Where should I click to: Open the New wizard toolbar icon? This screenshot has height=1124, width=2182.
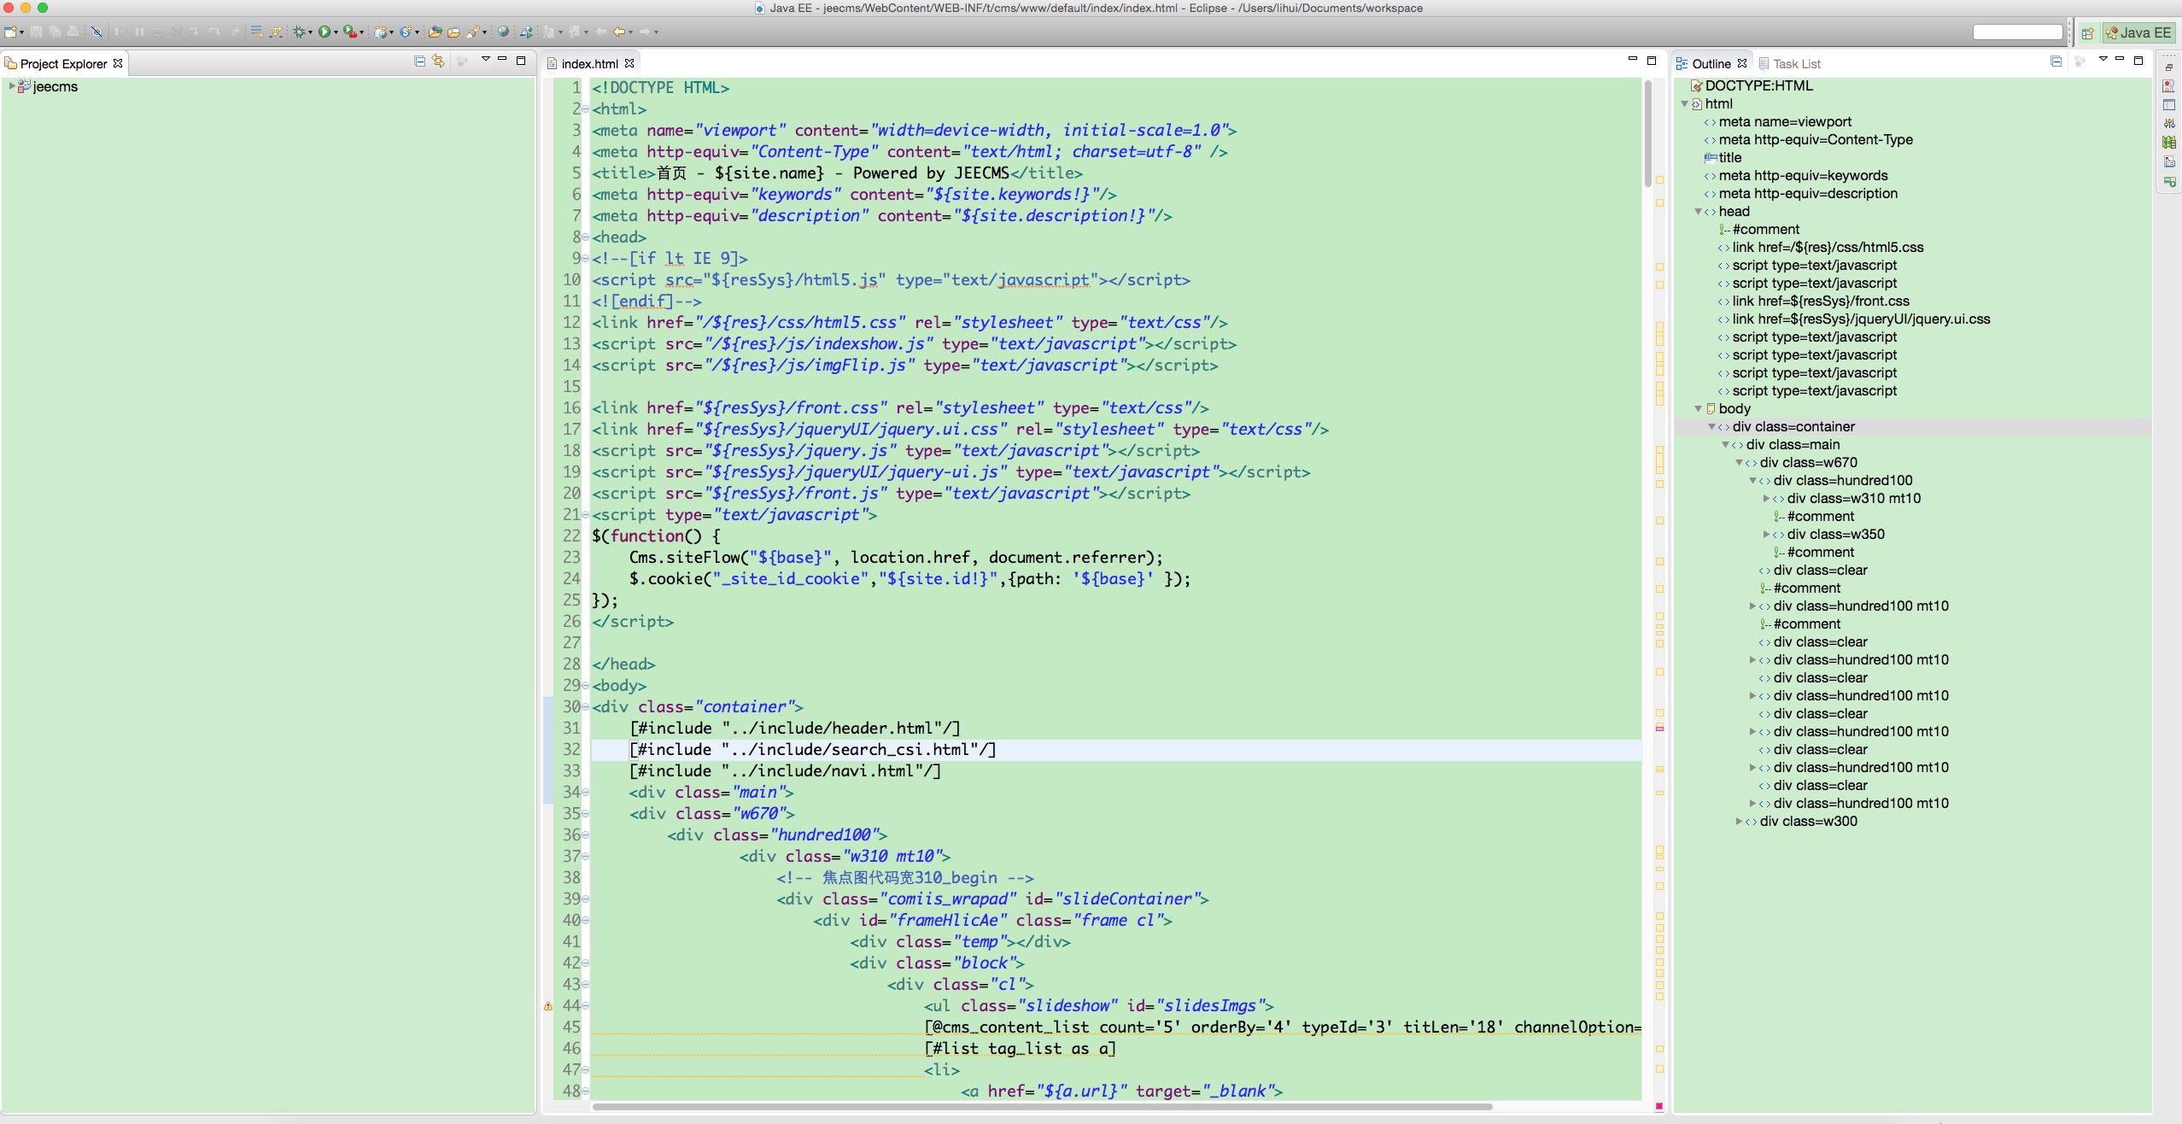10,32
